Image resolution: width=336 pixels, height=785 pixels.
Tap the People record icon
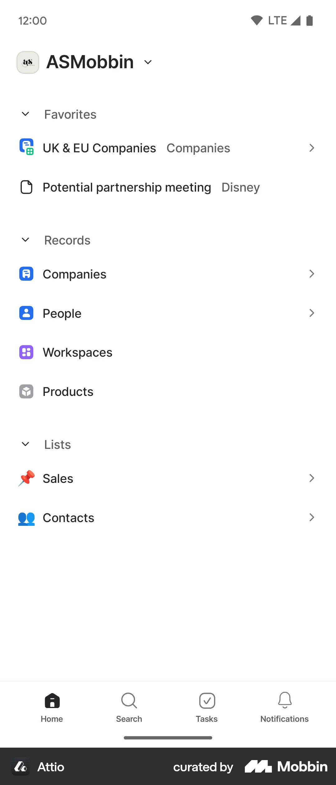coord(26,313)
